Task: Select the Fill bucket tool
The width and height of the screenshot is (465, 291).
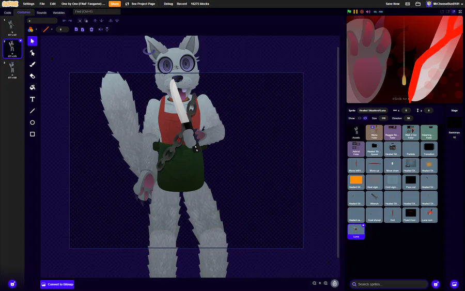Action: [x=33, y=87]
